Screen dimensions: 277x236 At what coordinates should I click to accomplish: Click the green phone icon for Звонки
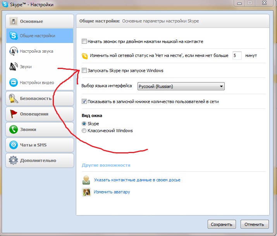(14, 129)
